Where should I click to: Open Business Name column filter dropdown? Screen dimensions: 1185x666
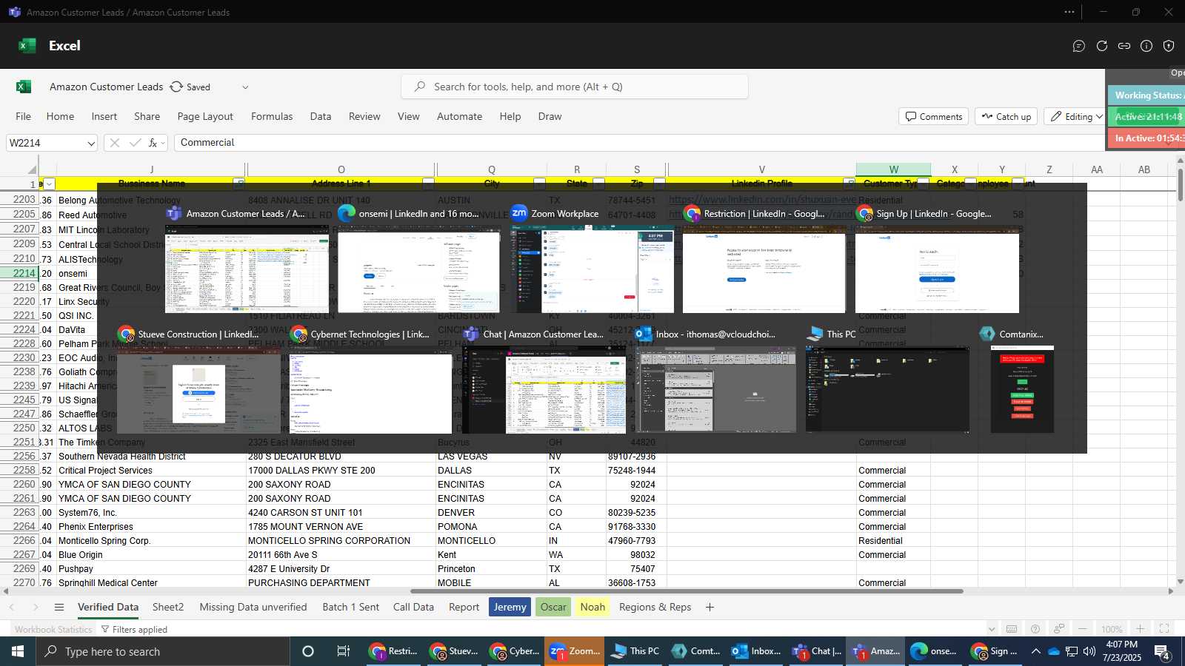click(x=238, y=184)
